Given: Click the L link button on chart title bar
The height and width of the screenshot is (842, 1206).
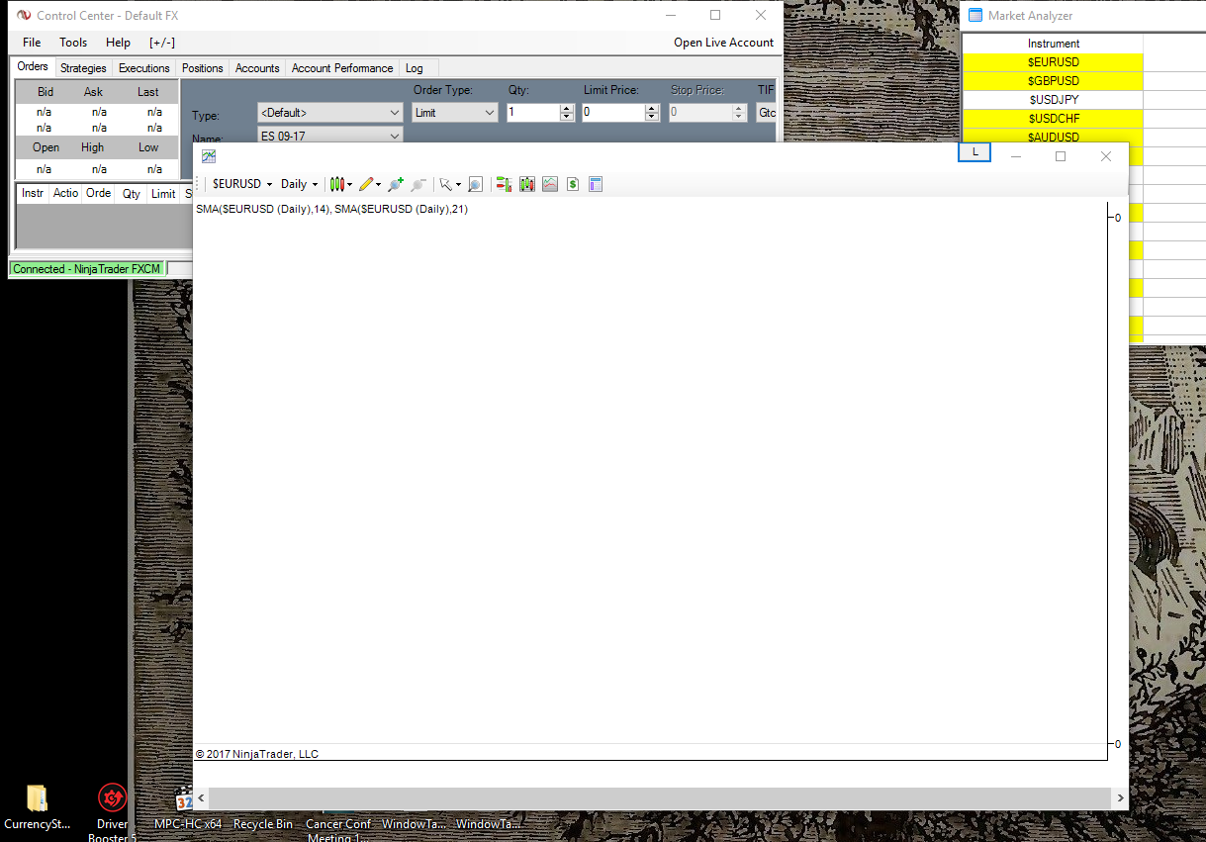Looking at the screenshot, I should pyautogui.click(x=975, y=151).
